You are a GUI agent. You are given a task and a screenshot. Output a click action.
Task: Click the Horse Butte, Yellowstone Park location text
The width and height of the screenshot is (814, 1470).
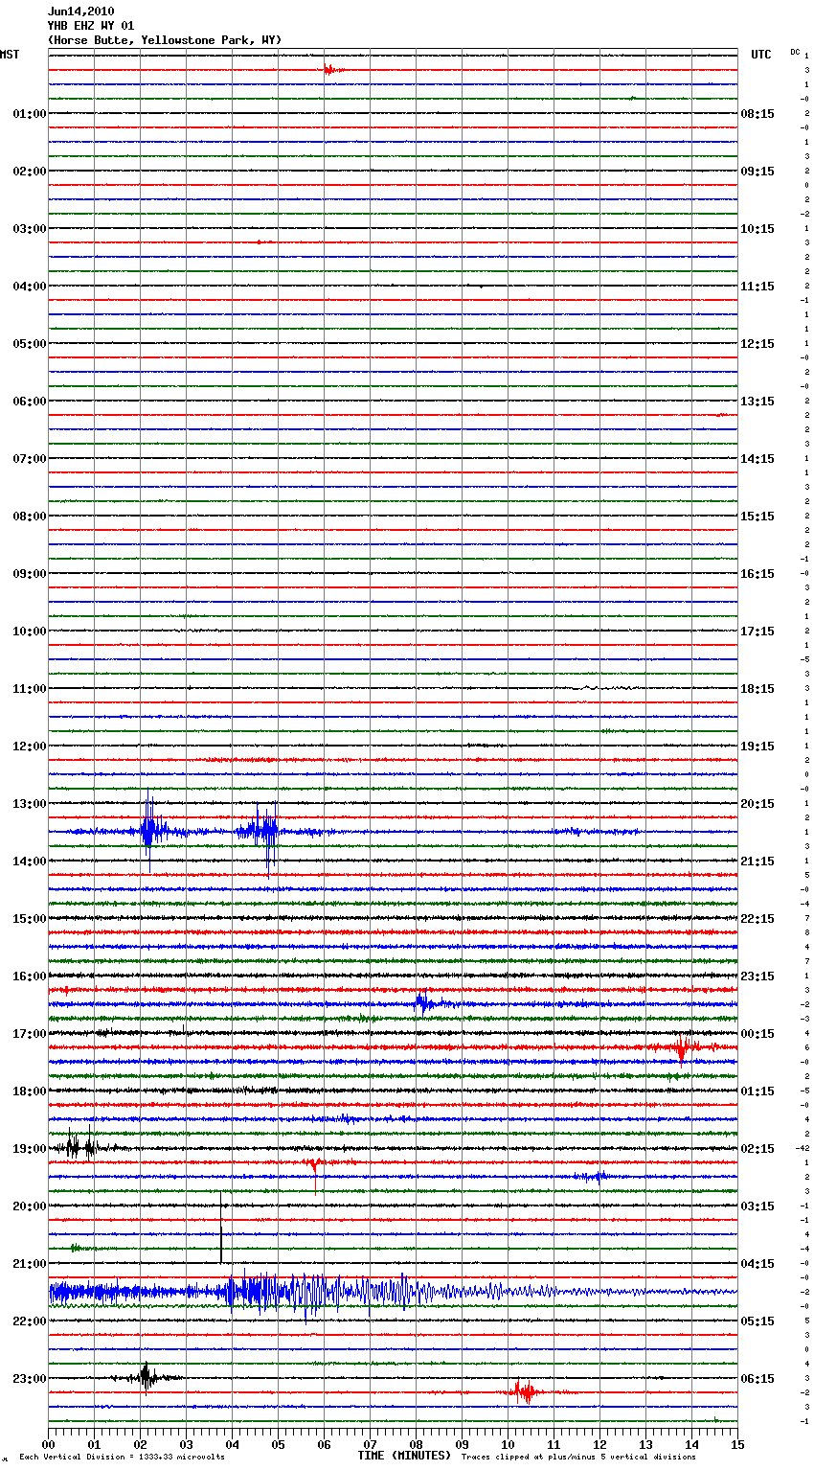(165, 40)
